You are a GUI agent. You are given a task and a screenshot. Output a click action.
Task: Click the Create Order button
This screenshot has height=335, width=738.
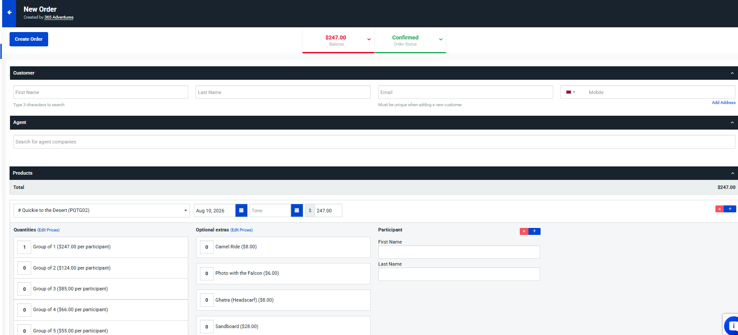[x=29, y=39]
